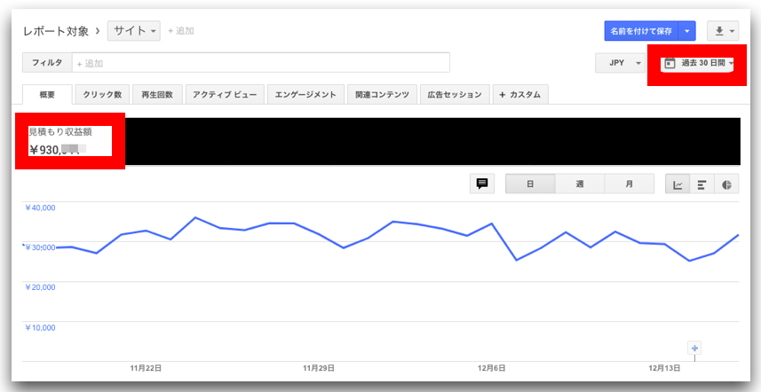Open the JPY currency dropdown
Viewport: 761px width, 392px height.
pyautogui.click(x=622, y=63)
